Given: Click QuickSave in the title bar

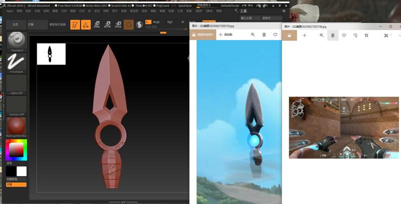Looking at the screenshot, I should (x=185, y=5).
